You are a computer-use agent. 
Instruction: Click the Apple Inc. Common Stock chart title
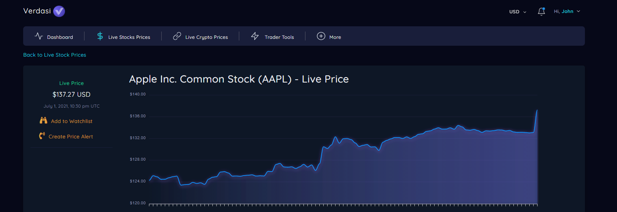[x=239, y=79]
